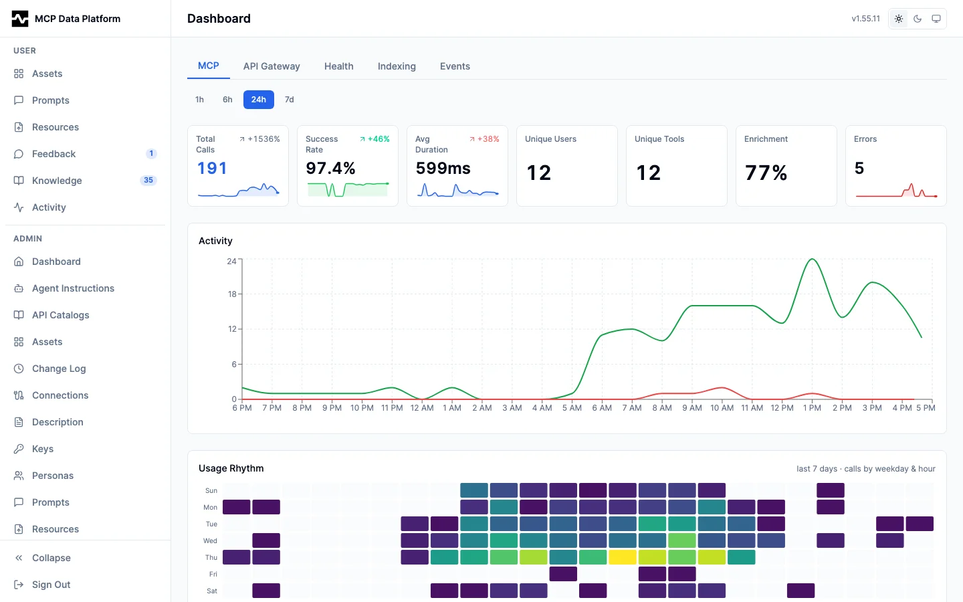This screenshot has width=963, height=602.
Task: Click the Activity pulse icon in sidebar
Action: pos(19,207)
